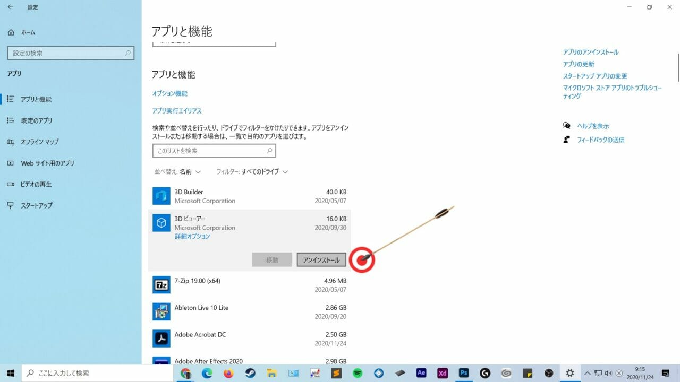Viewport: 680px width, 382px height.
Task: Select 既定のアプリ in the sidebar
Action: (37, 120)
